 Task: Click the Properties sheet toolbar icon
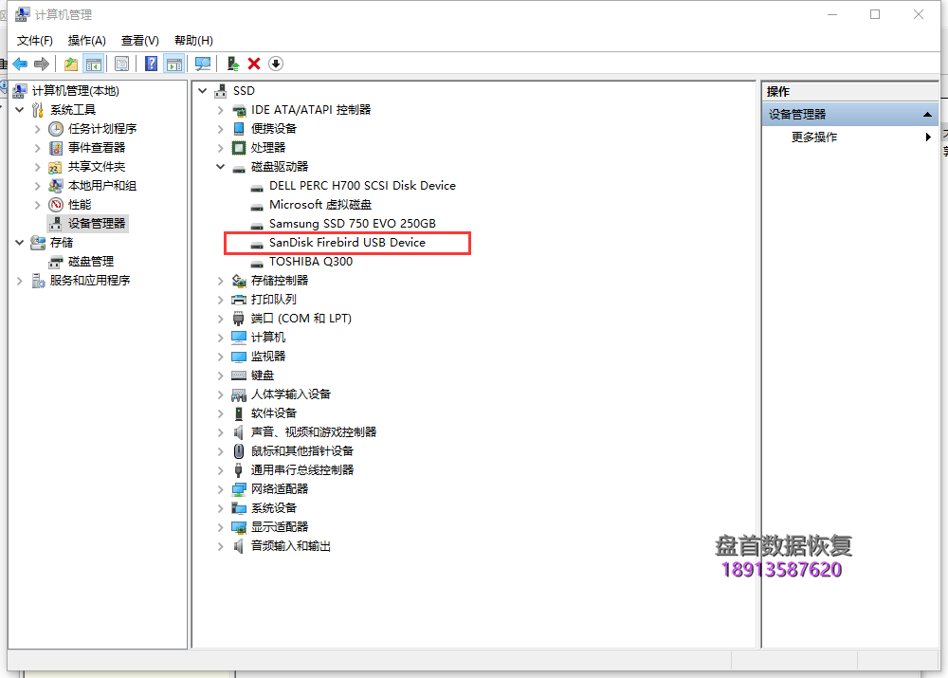coord(122,64)
